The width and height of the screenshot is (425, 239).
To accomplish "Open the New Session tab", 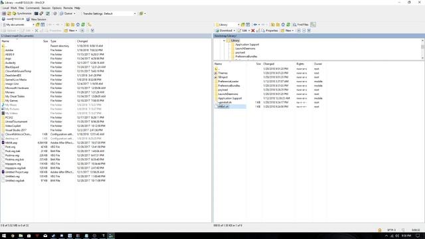I will click(37, 19).
